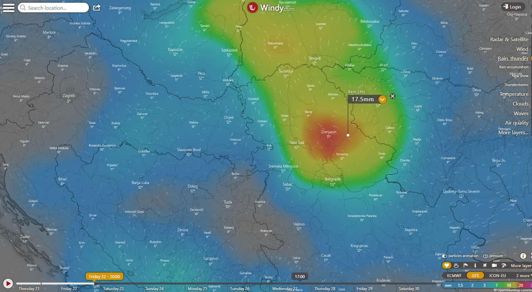
Task: Jump to Wednesday 27 on timeline
Action: pyautogui.click(x=285, y=289)
